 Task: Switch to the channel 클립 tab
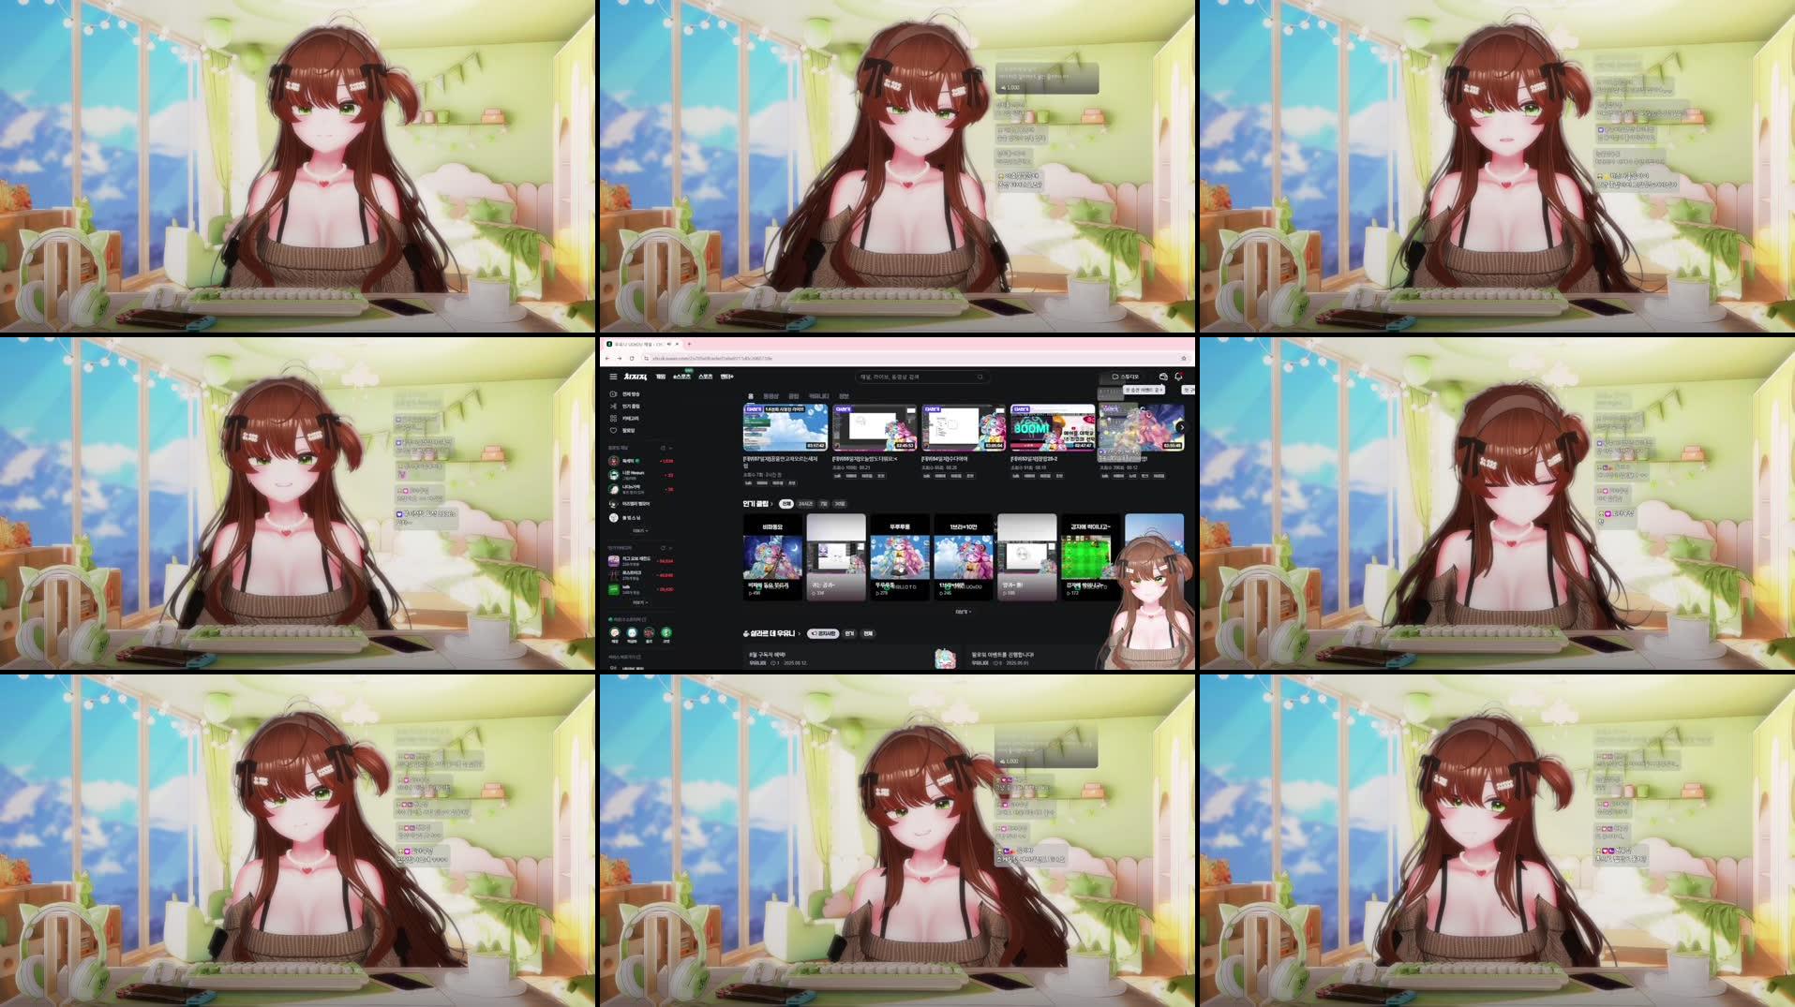[x=794, y=396]
